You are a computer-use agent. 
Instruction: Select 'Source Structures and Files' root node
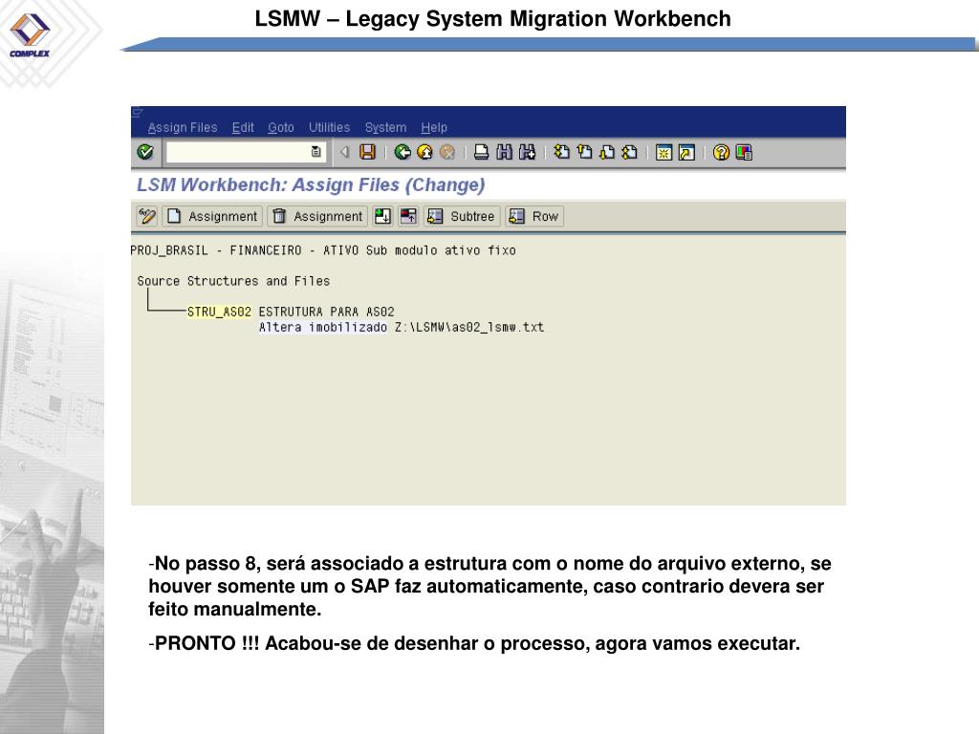click(x=233, y=281)
